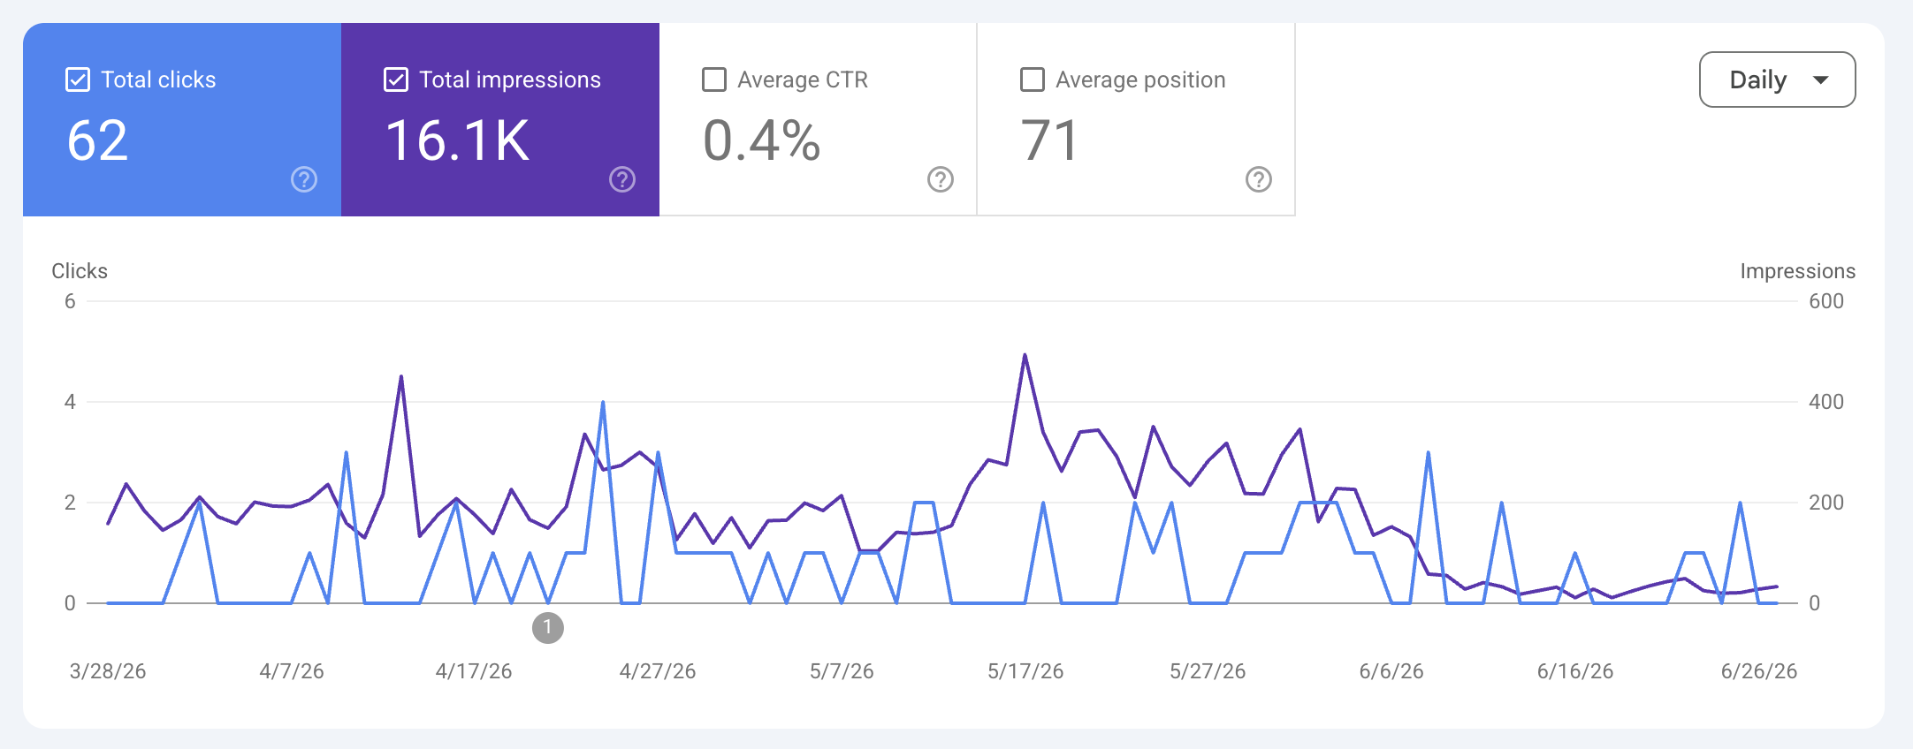Click help icon on Average CTR card

click(x=941, y=179)
